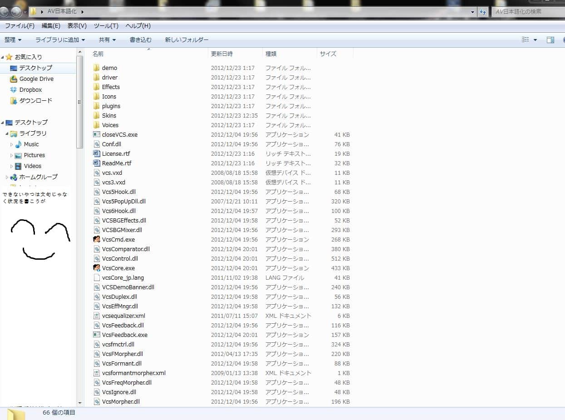Open the view options dropdown arrow
This screenshot has width=565, height=420.
click(x=535, y=40)
